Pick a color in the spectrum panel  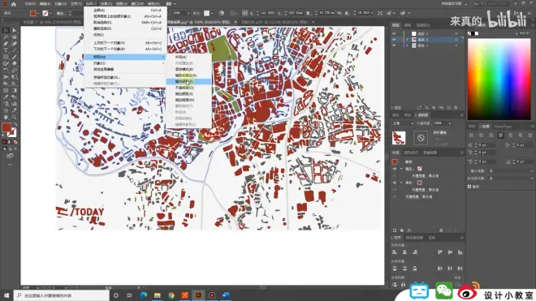click(x=499, y=79)
